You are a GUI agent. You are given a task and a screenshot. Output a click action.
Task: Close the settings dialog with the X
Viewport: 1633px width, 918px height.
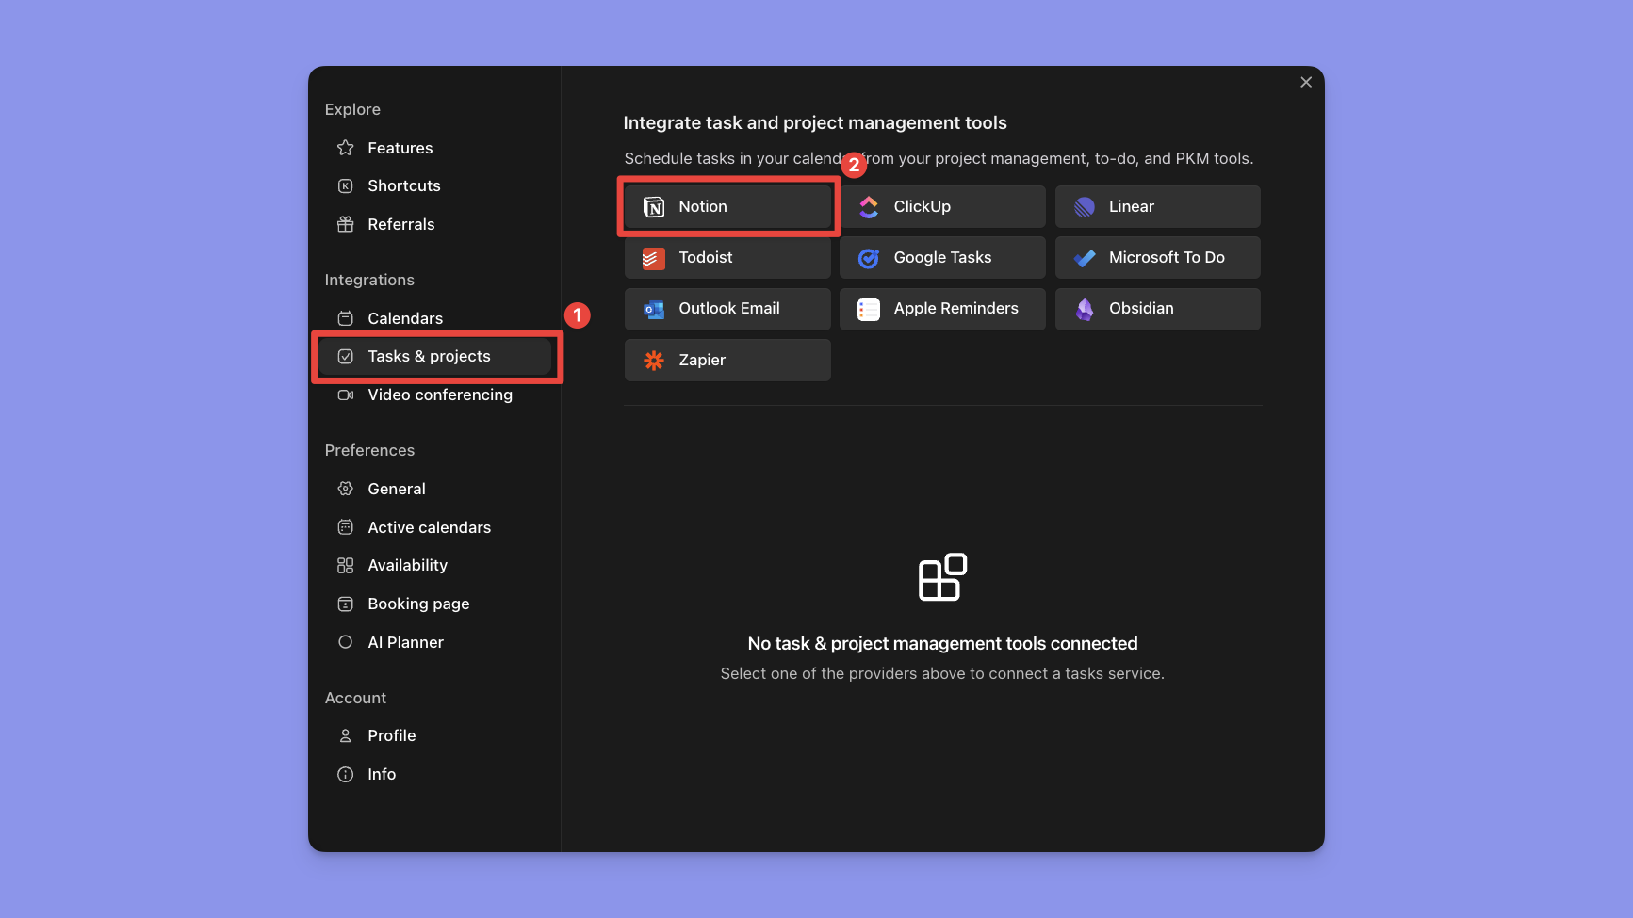click(1306, 83)
